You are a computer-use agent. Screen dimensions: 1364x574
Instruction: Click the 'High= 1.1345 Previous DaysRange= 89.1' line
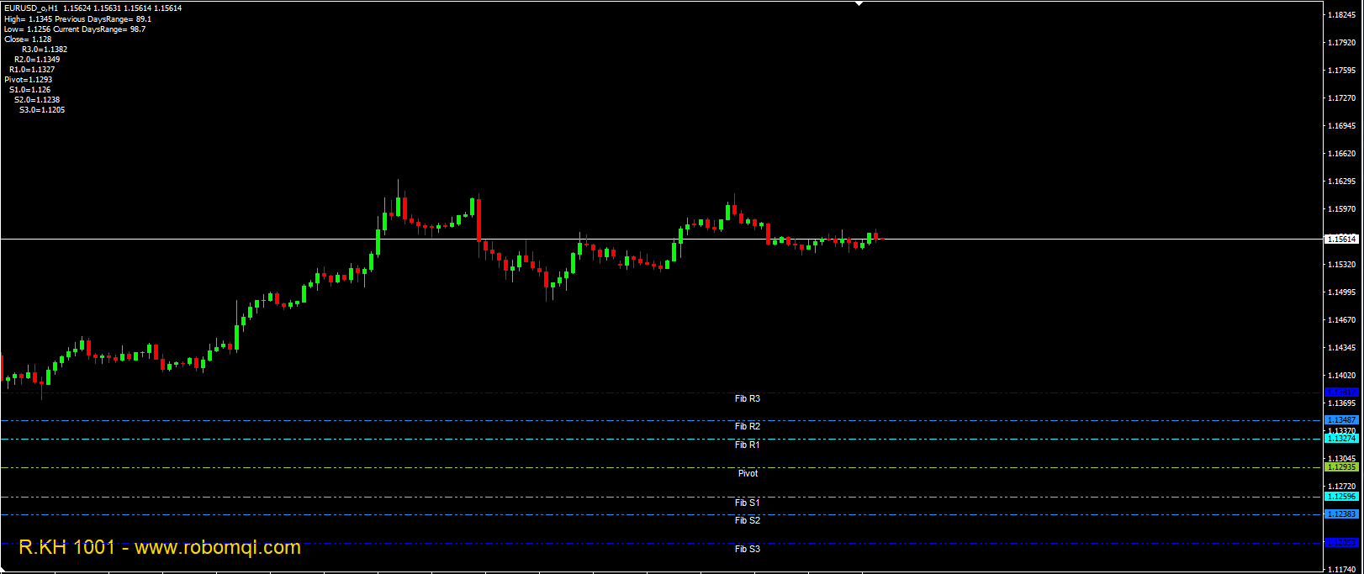click(x=77, y=19)
